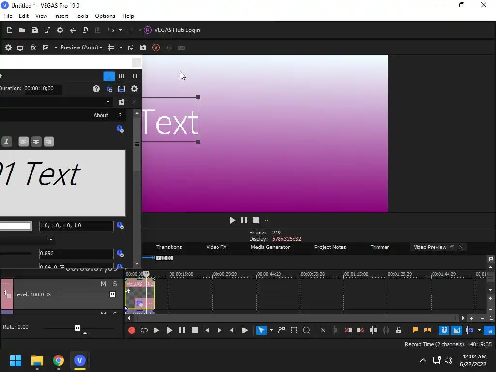Save snapshot to file in preview toolbar

(x=143, y=47)
